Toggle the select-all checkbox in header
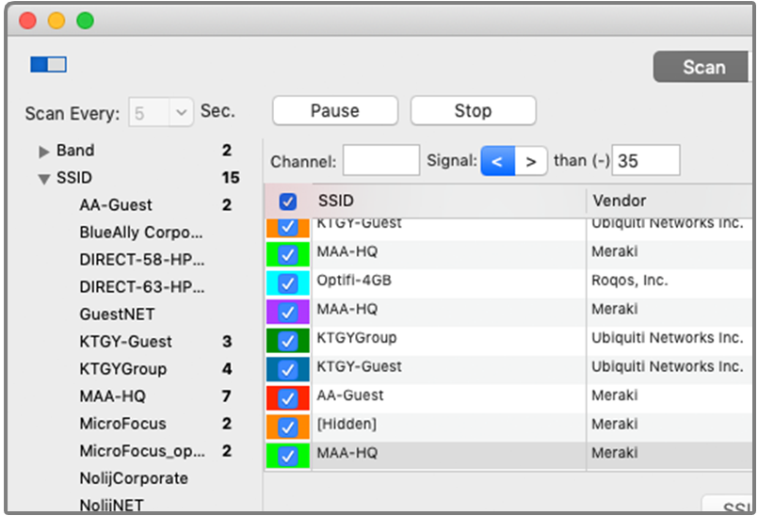This screenshot has width=758, height=516. (x=288, y=202)
